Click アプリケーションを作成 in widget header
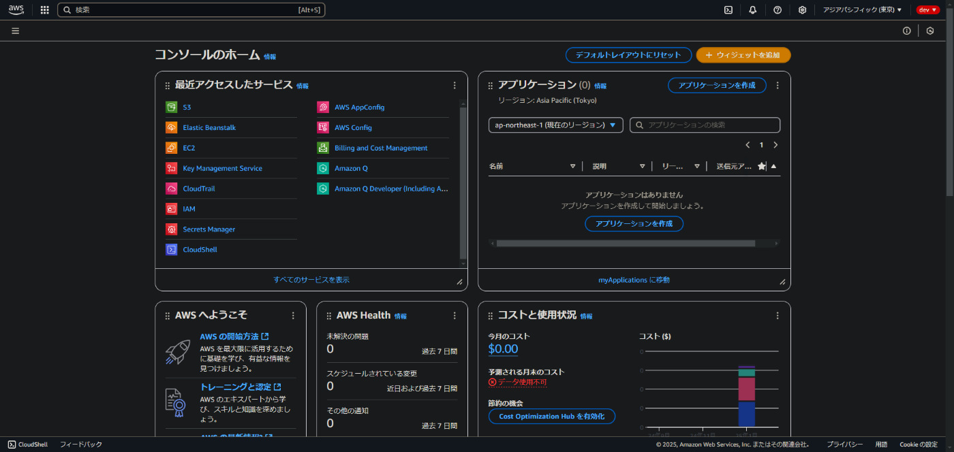The image size is (954, 452). pos(717,85)
